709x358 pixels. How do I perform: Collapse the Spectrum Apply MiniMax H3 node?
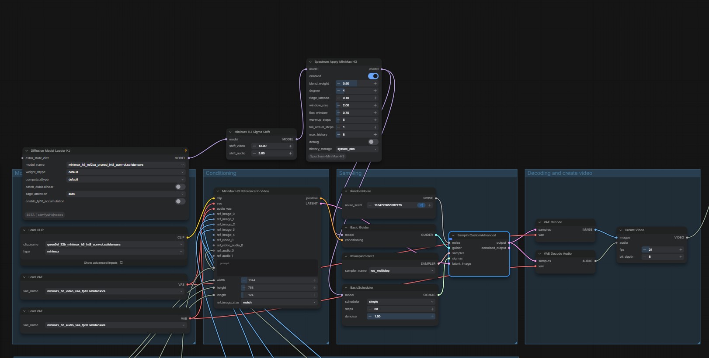pyautogui.click(x=310, y=62)
